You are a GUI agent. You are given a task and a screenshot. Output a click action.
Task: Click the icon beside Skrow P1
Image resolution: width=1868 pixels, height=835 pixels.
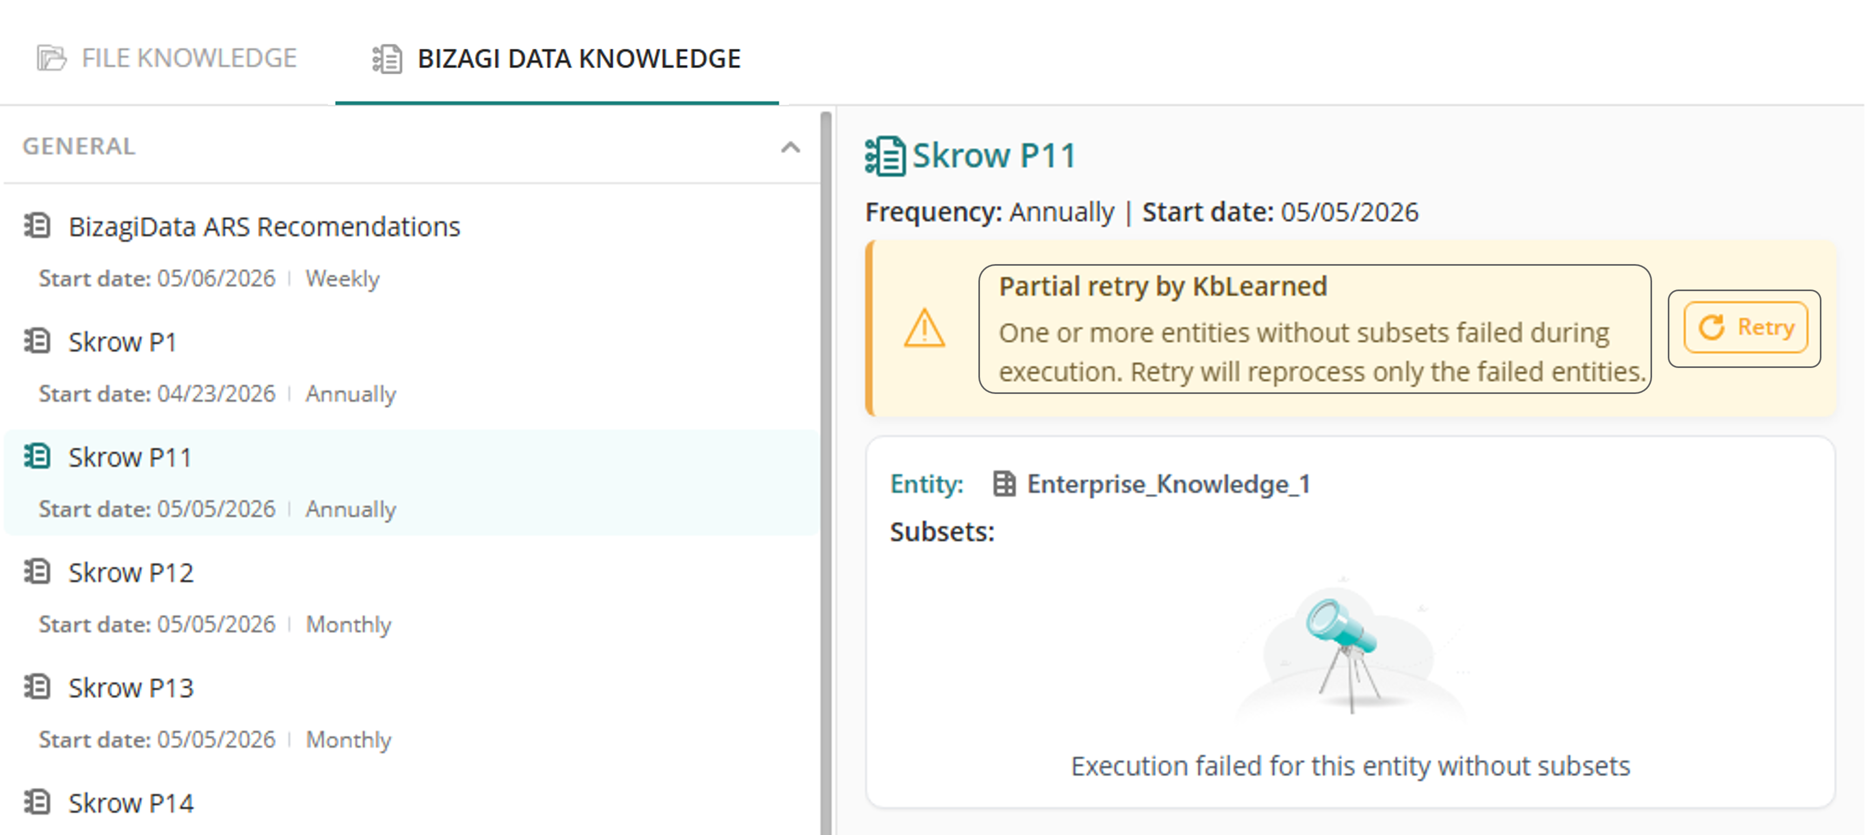(x=37, y=341)
